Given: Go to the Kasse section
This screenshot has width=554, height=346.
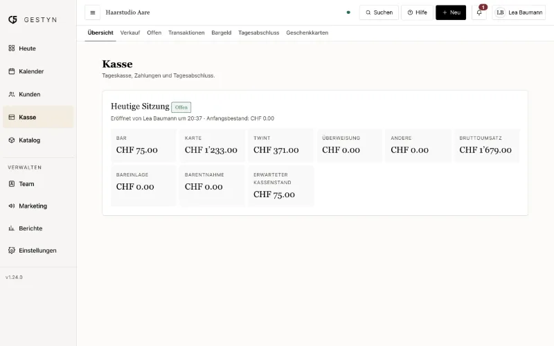Looking at the screenshot, I should (38, 117).
